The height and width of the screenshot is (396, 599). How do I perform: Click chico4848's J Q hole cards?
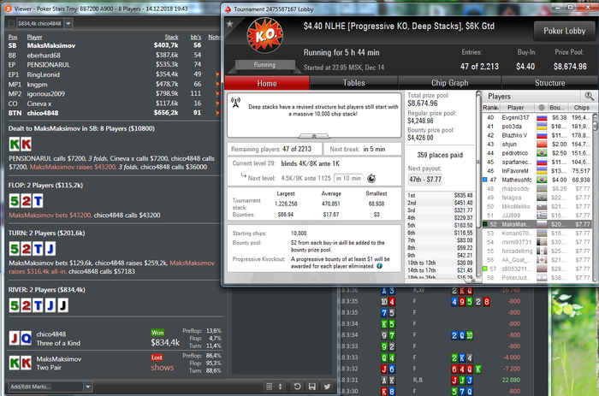pyautogui.click(x=21, y=338)
